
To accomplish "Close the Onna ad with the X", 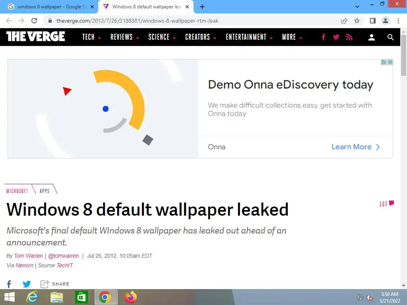I will pos(390,62).
